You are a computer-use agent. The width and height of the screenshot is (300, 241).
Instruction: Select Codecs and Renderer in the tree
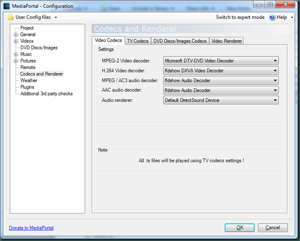(42, 74)
